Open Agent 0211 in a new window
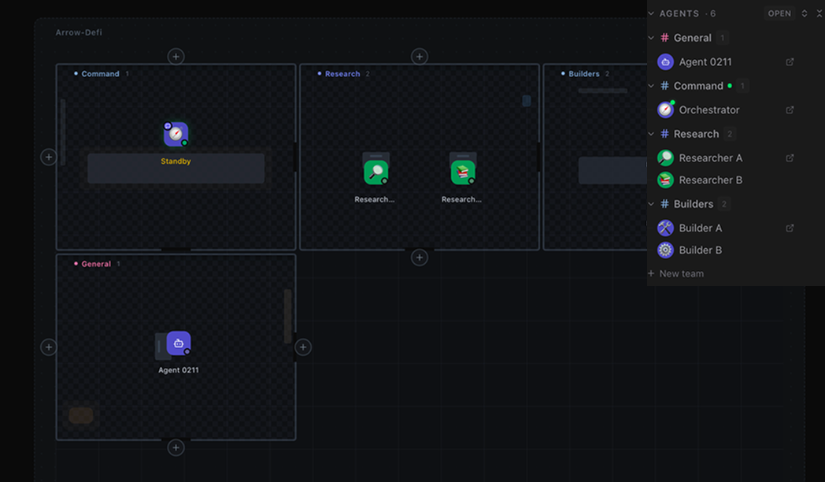This screenshot has height=482, width=825. pos(790,62)
